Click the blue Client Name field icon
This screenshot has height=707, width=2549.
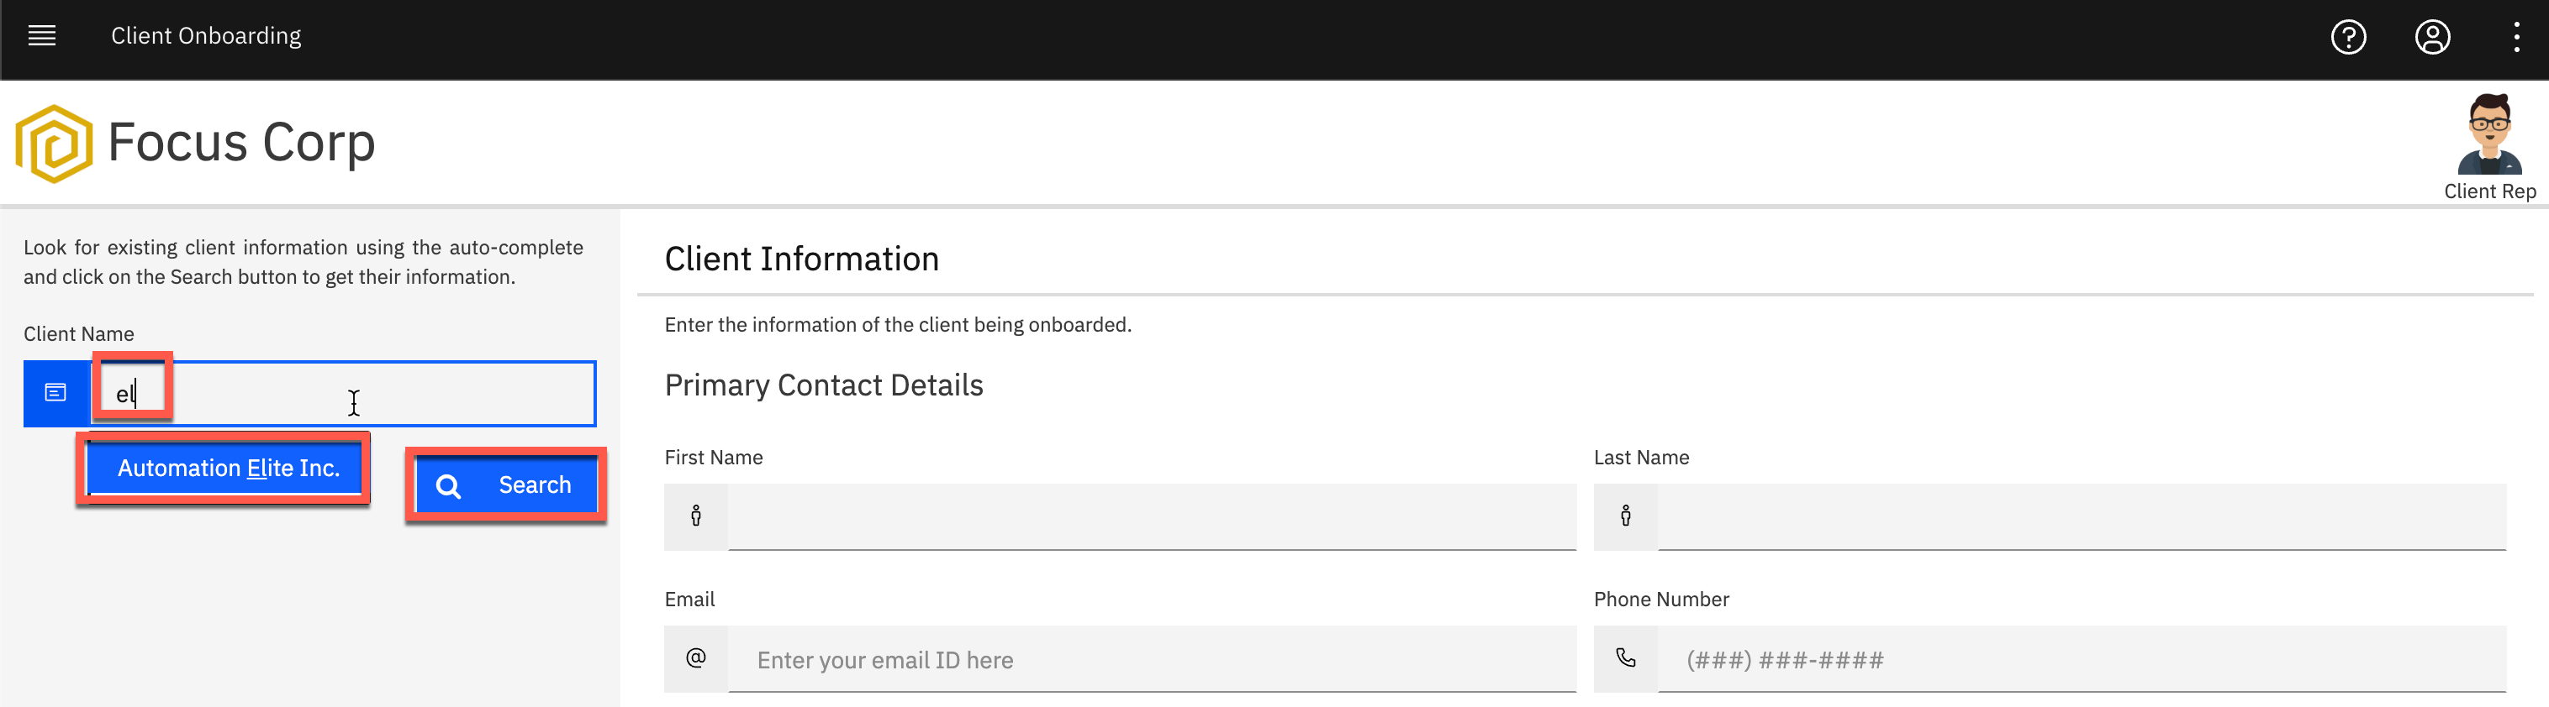56,394
